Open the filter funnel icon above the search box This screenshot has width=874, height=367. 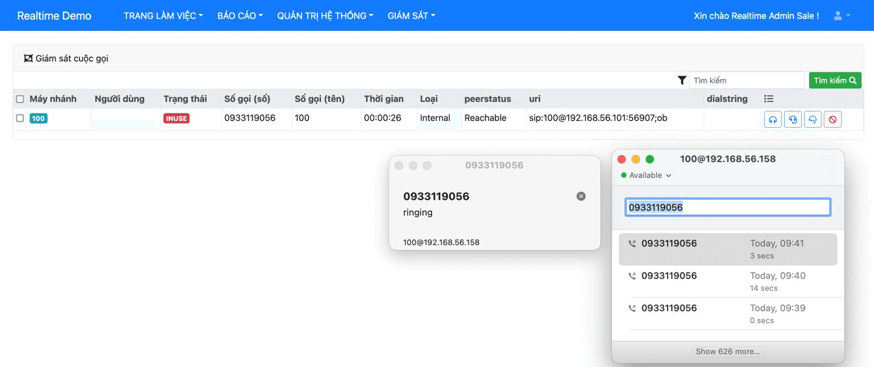(x=682, y=79)
